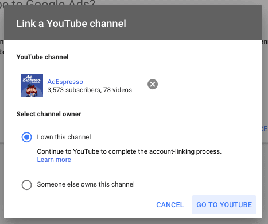Open the Learn more link
The image size is (268, 224).
pyautogui.click(x=54, y=160)
